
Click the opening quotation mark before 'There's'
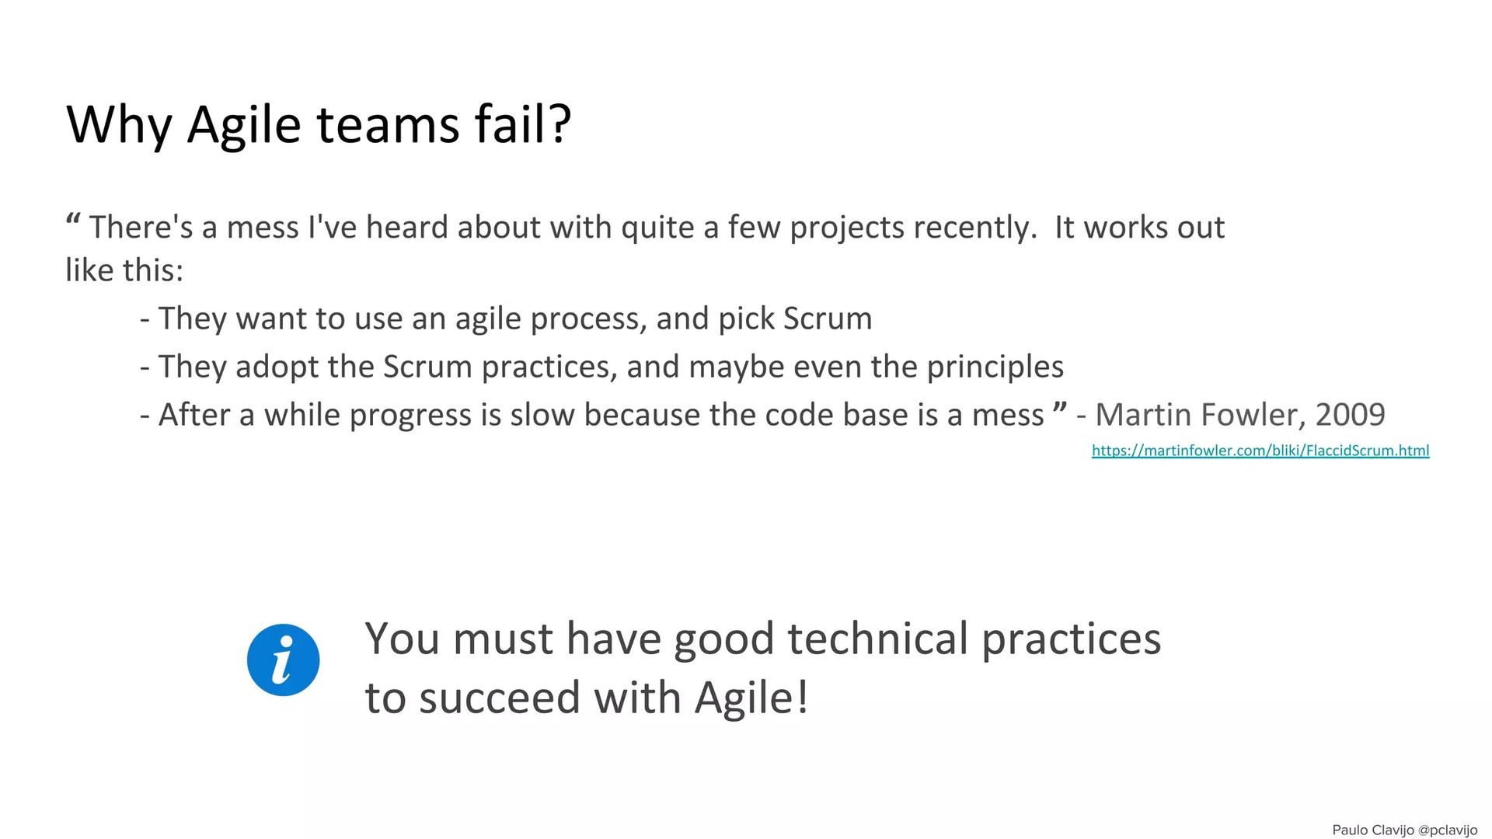tap(74, 221)
